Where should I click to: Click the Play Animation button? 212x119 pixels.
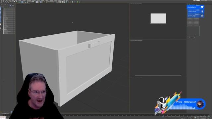click(190, 117)
